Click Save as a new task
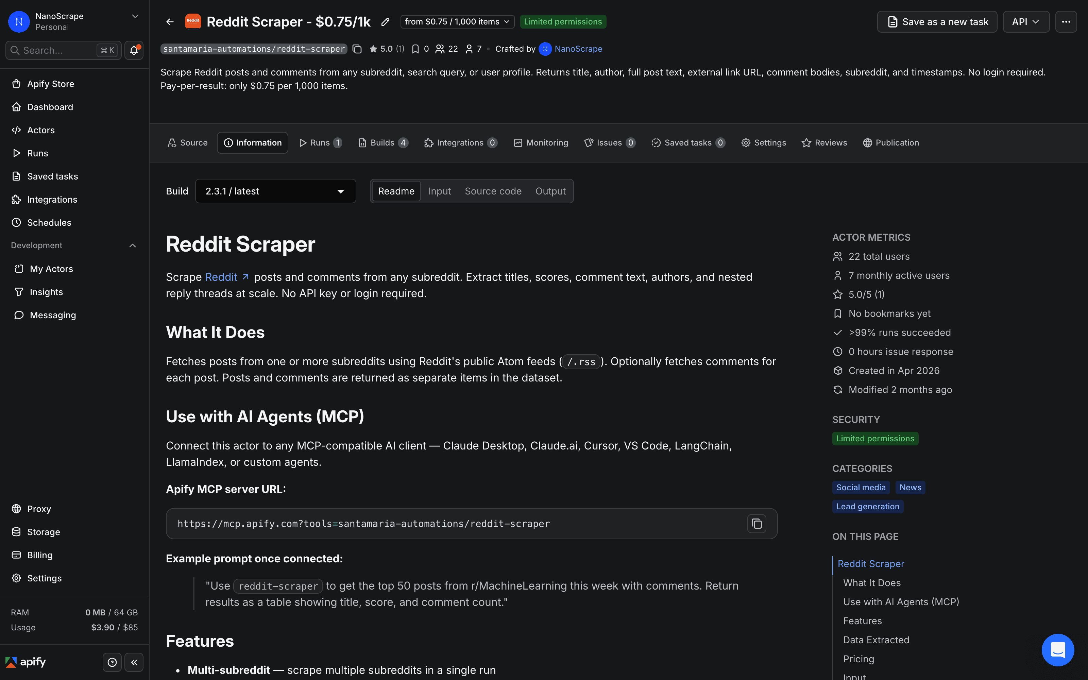Viewport: 1088px width, 680px height. tap(937, 21)
